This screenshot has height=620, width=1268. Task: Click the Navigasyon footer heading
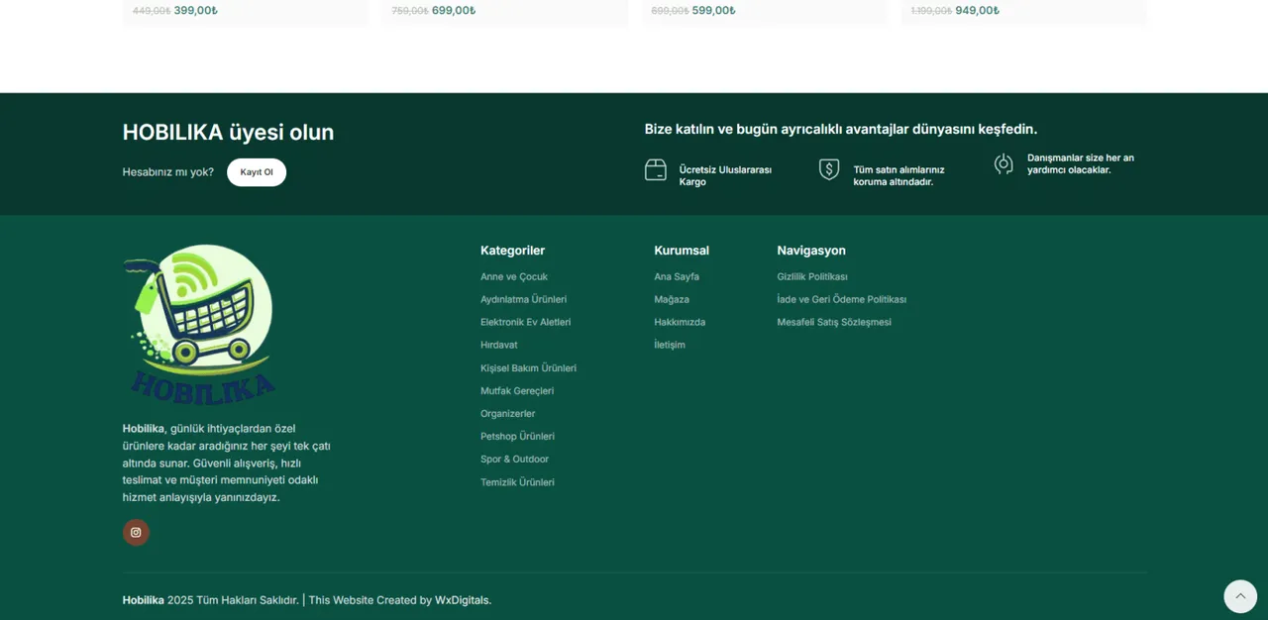pos(811,251)
